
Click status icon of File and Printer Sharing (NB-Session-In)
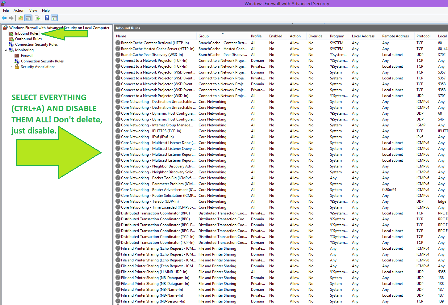[x=118, y=301]
